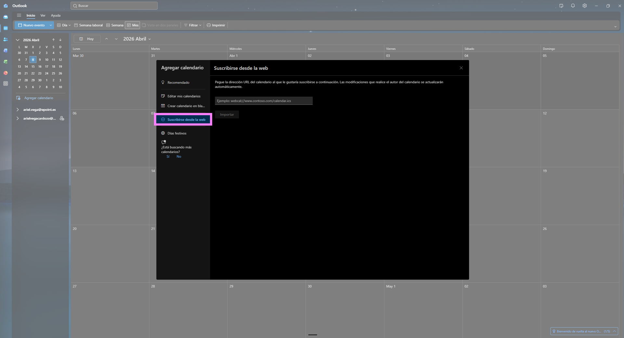Select Editar mis calendarios
624x338 pixels.
point(184,96)
